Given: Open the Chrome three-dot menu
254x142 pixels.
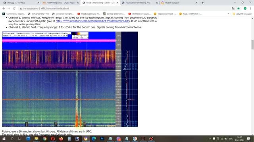Looking at the screenshot, I should tap(250, 9).
